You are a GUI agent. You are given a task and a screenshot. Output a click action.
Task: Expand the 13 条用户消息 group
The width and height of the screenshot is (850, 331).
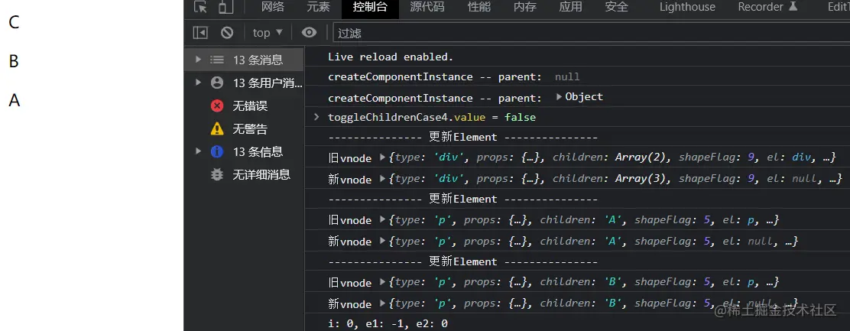point(199,83)
